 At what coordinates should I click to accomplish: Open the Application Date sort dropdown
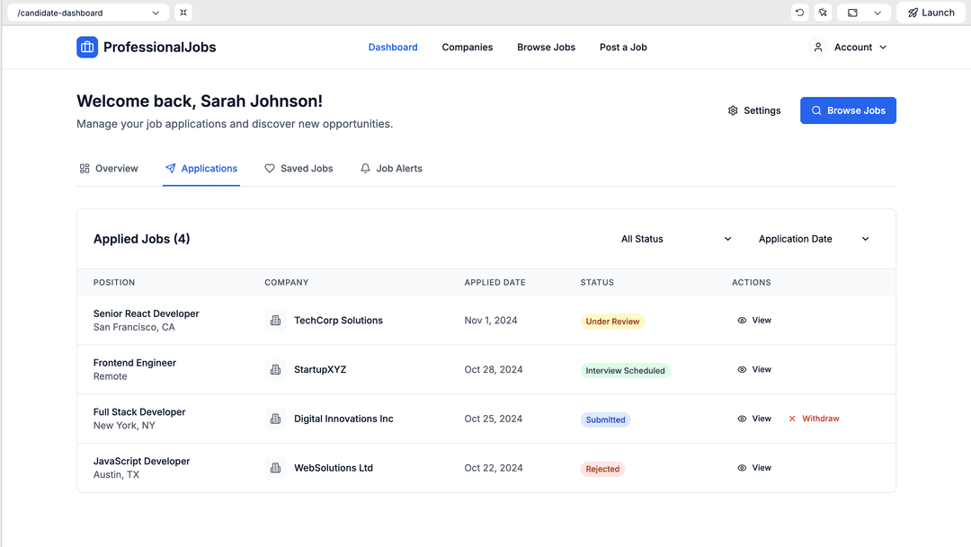tap(814, 239)
